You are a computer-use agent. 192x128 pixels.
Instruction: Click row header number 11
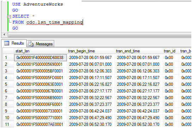point(8,124)
